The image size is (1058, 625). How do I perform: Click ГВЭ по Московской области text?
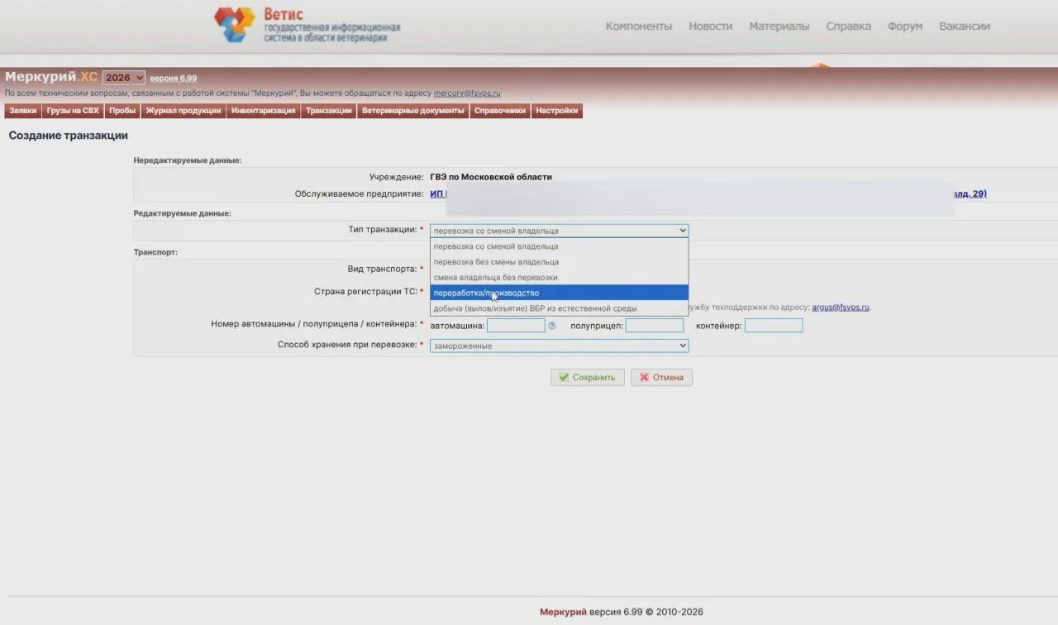pos(491,177)
